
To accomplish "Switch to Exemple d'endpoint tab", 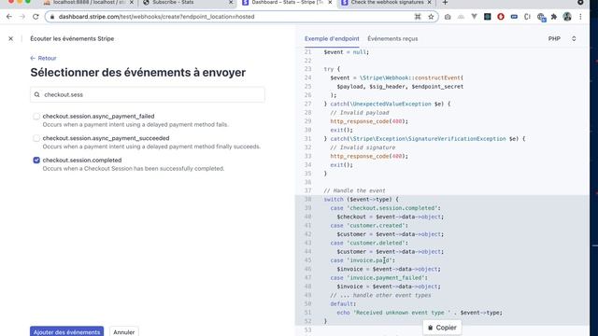I will tap(332, 39).
